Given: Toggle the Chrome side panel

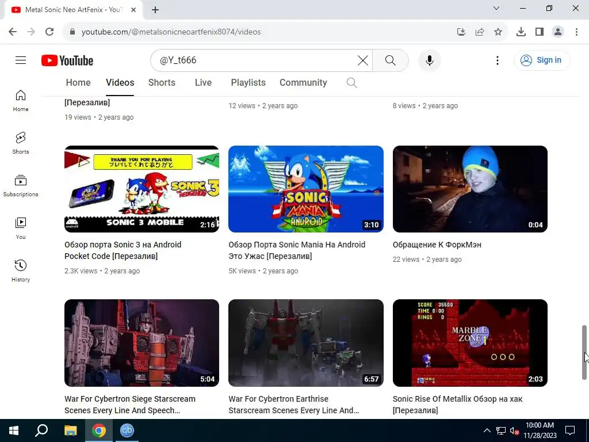Looking at the screenshot, I should [x=540, y=32].
